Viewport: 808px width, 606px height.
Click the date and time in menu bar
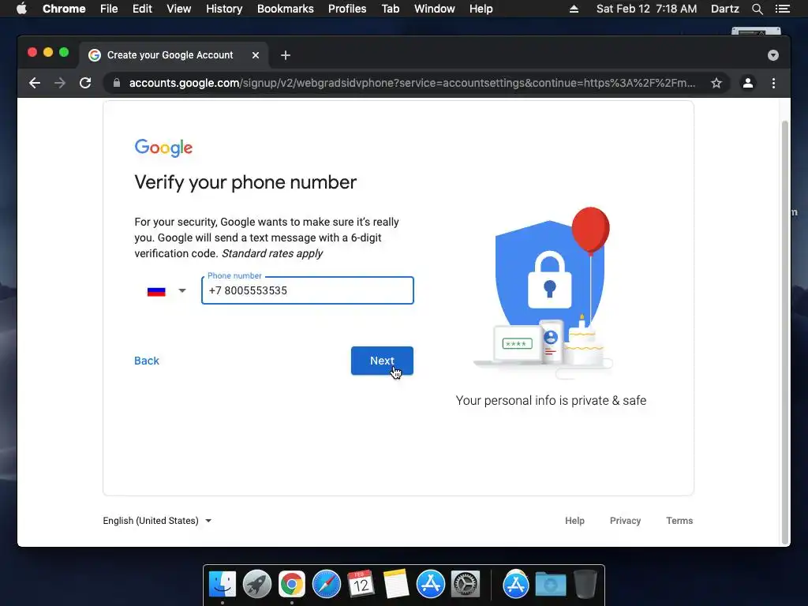(x=646, y=9)
